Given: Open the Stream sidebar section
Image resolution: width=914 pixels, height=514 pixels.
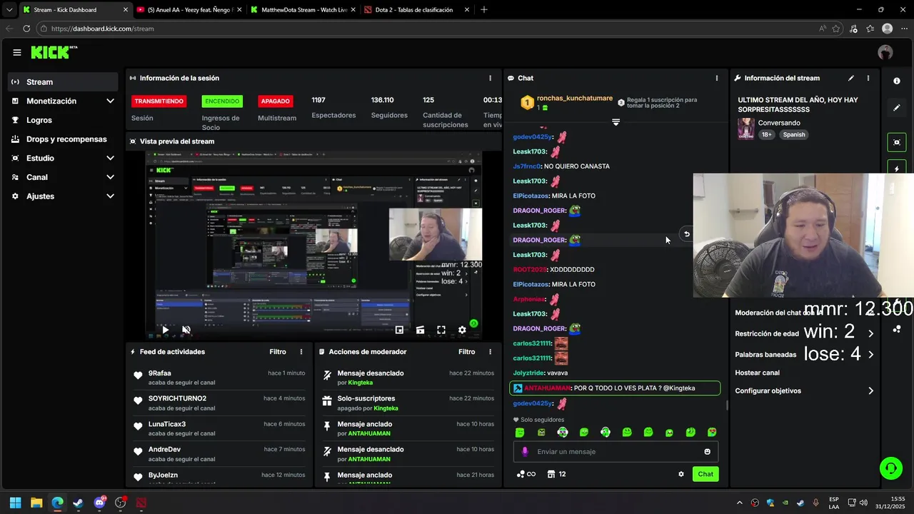Looking at the screenshot, I should (64, 82).
